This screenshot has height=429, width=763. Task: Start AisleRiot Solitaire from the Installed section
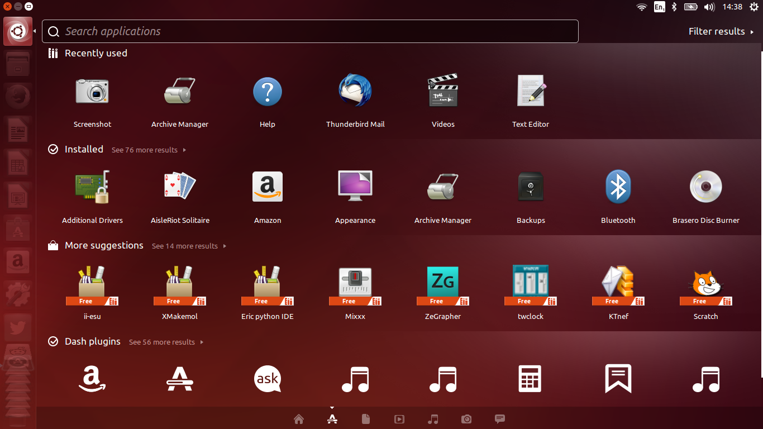pos(180,186)
